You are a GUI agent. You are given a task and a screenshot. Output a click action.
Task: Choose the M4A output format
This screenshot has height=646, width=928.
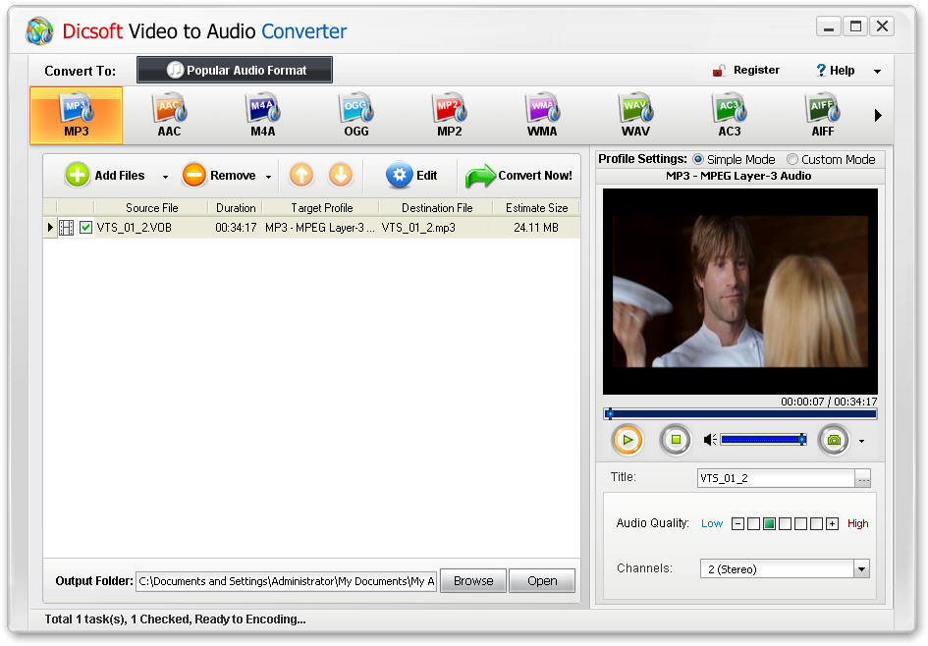click(263, 116)
